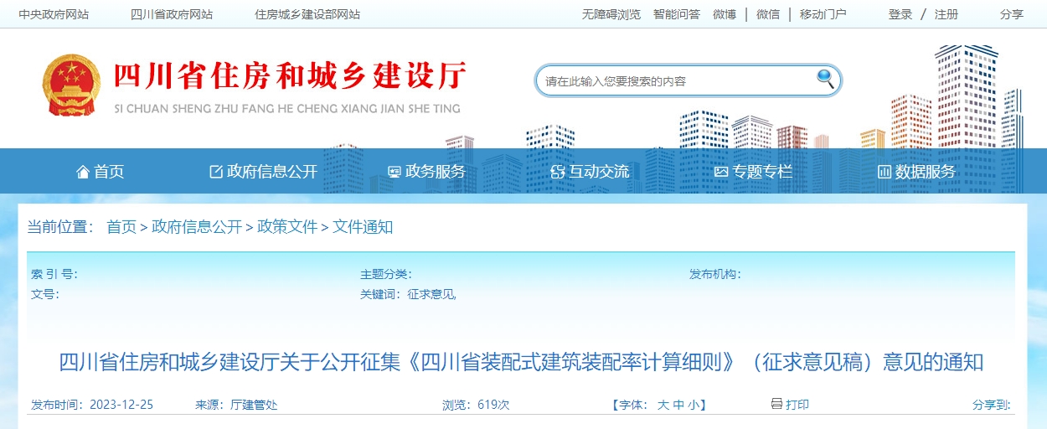Open the 微博 link
Viewport: 1047px width, 429px height.
pyautogui.click(x=725, y=14)
